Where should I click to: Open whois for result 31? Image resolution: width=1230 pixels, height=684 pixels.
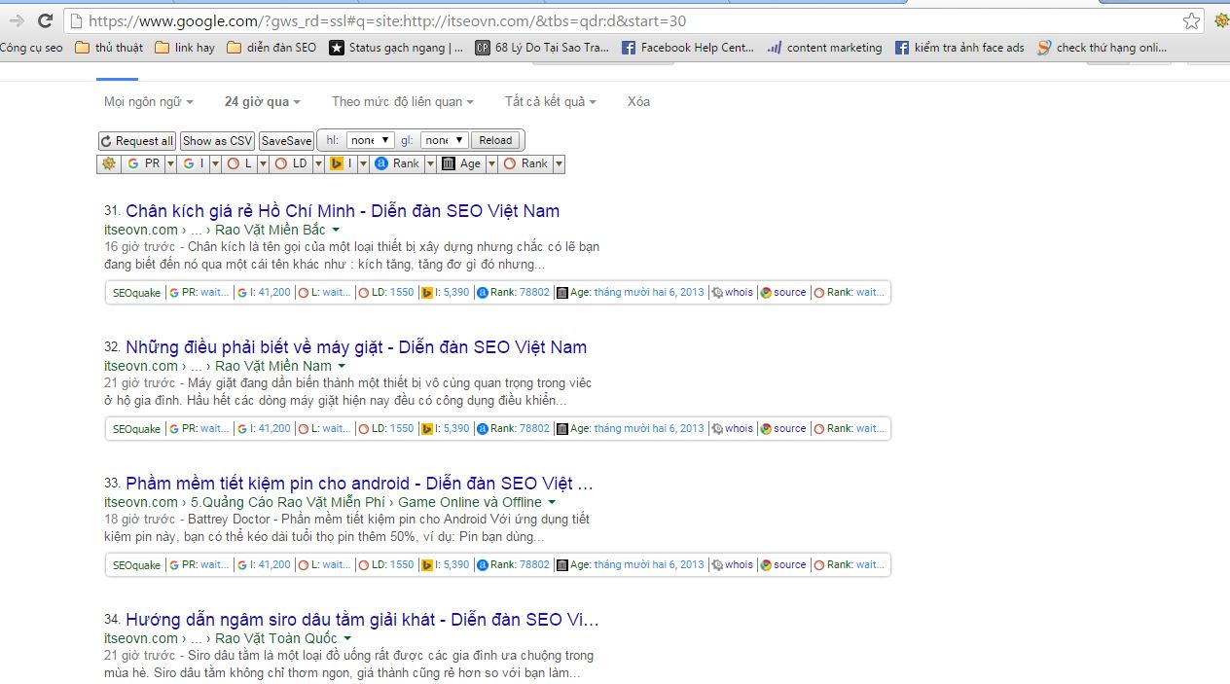[x=733, y=292]
